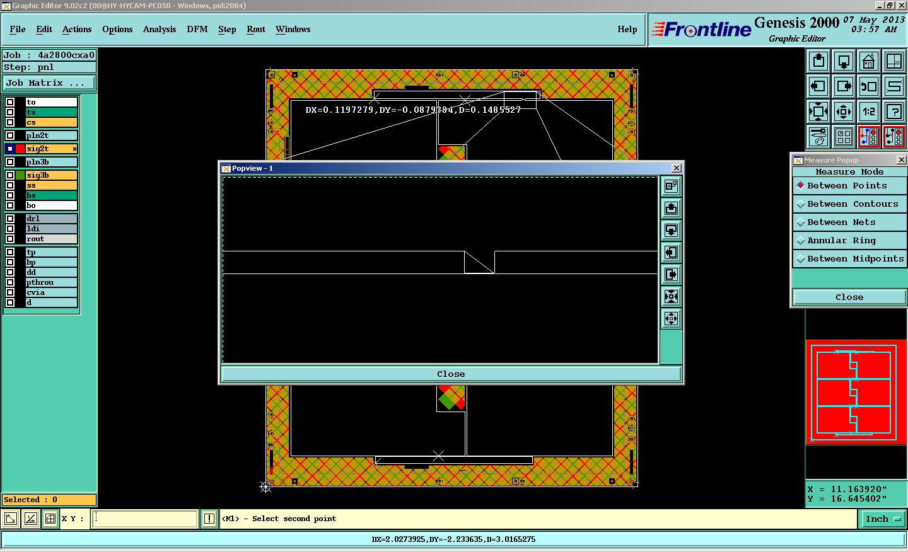
Task: Pan right in the Popview window
Action: (671, 274)
